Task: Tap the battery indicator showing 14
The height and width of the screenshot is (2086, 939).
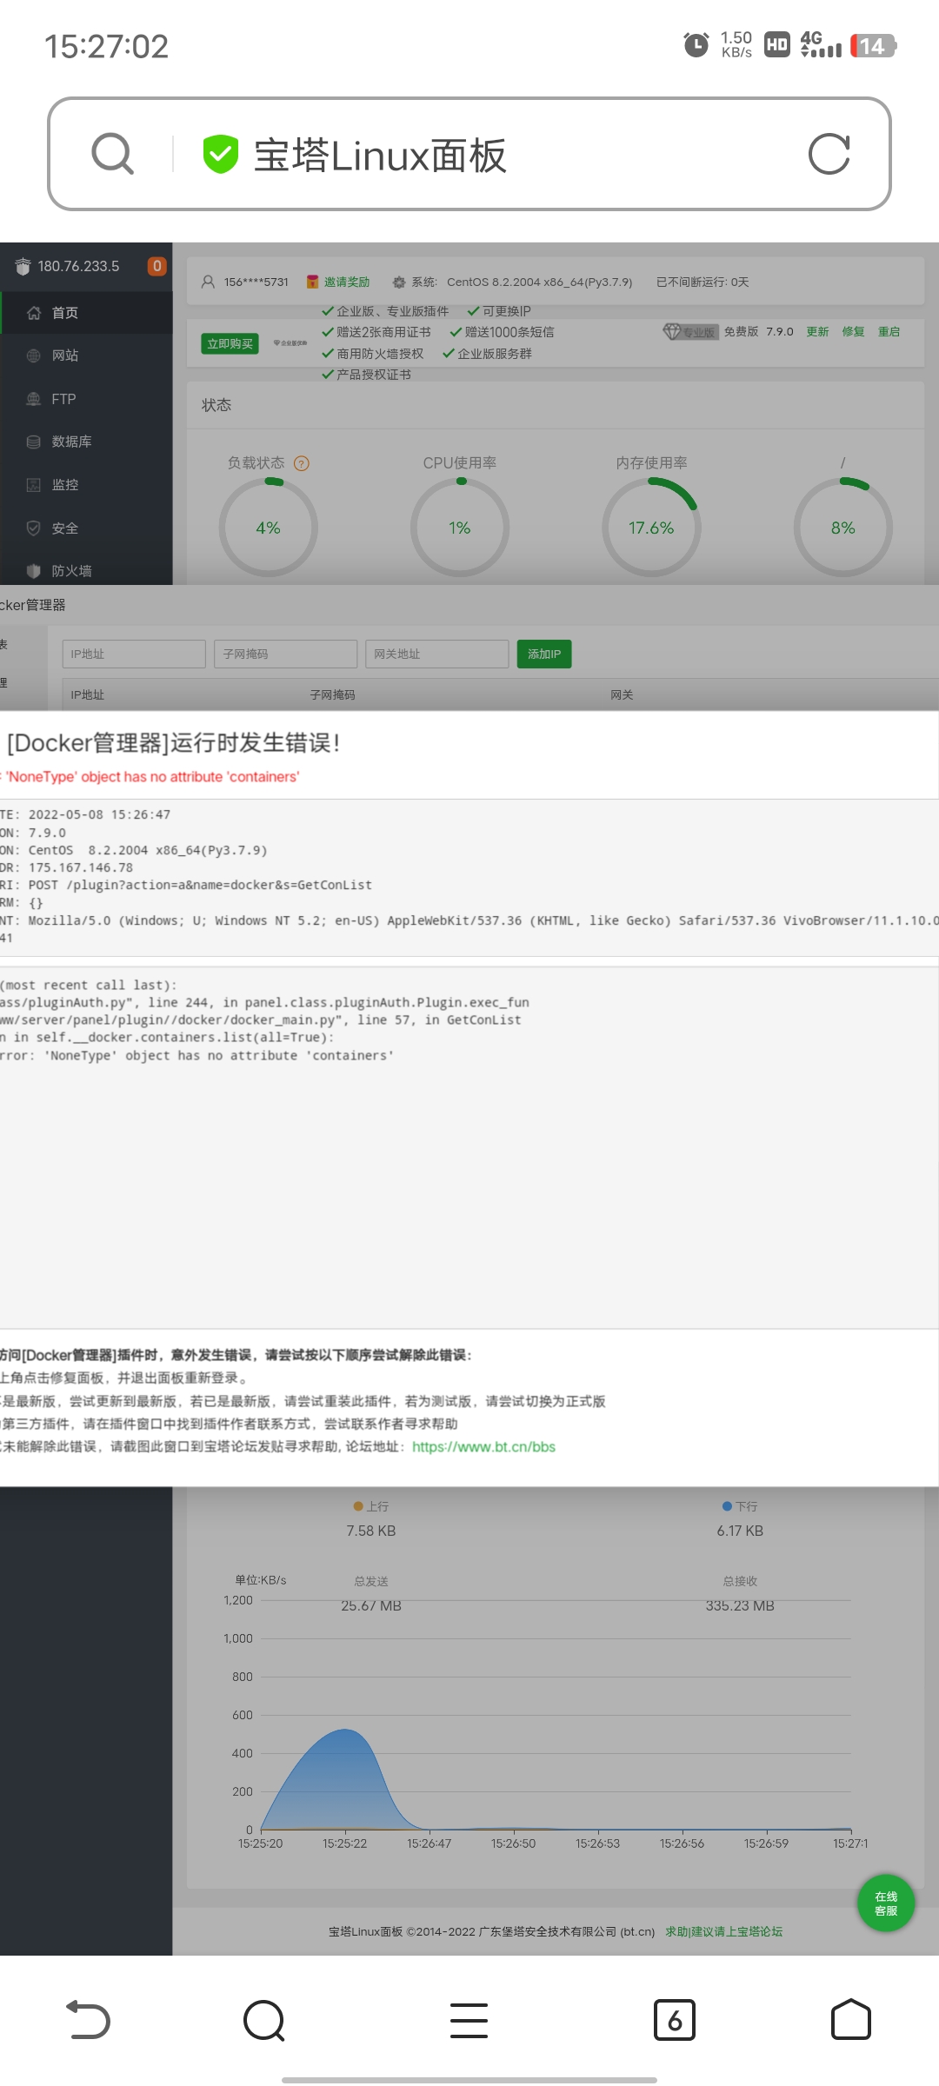Action: pos(874,45)
